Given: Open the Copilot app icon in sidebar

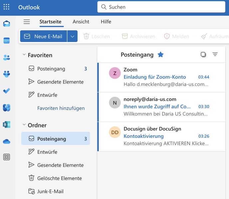Looking at the screenshot, I should 7,107.
